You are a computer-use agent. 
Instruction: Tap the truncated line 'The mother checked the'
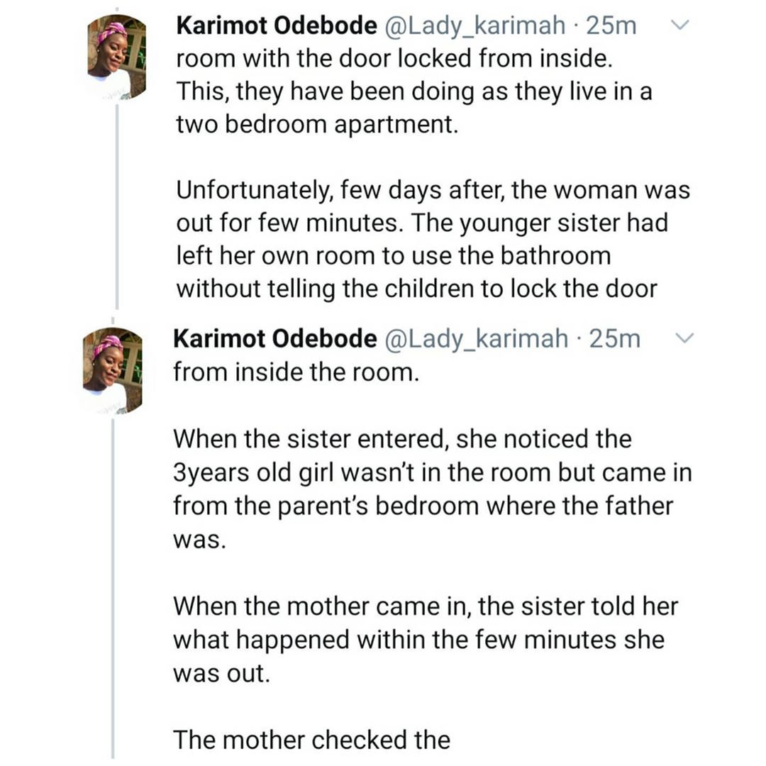pos(311,740)
